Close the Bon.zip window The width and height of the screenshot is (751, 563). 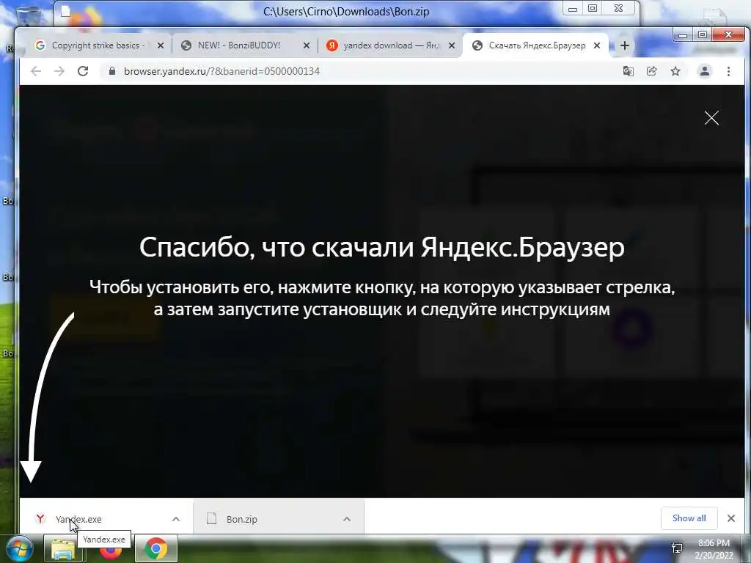[x=619, y=8]
